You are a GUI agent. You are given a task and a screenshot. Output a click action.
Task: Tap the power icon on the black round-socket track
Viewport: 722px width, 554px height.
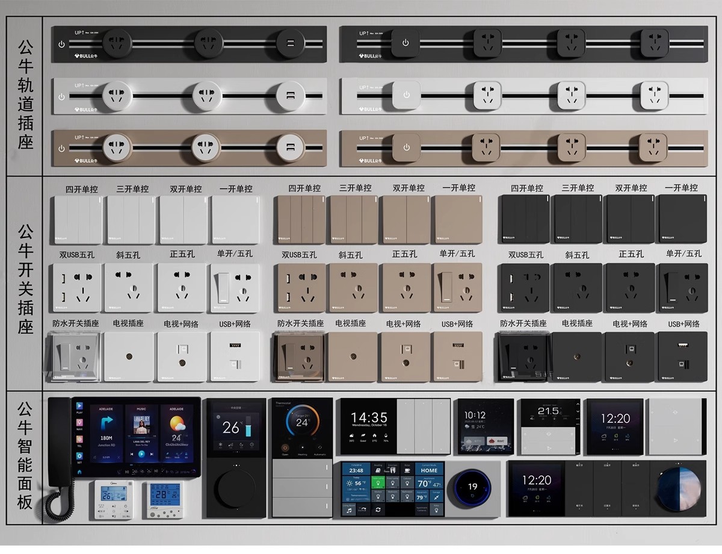pos(61,44)
